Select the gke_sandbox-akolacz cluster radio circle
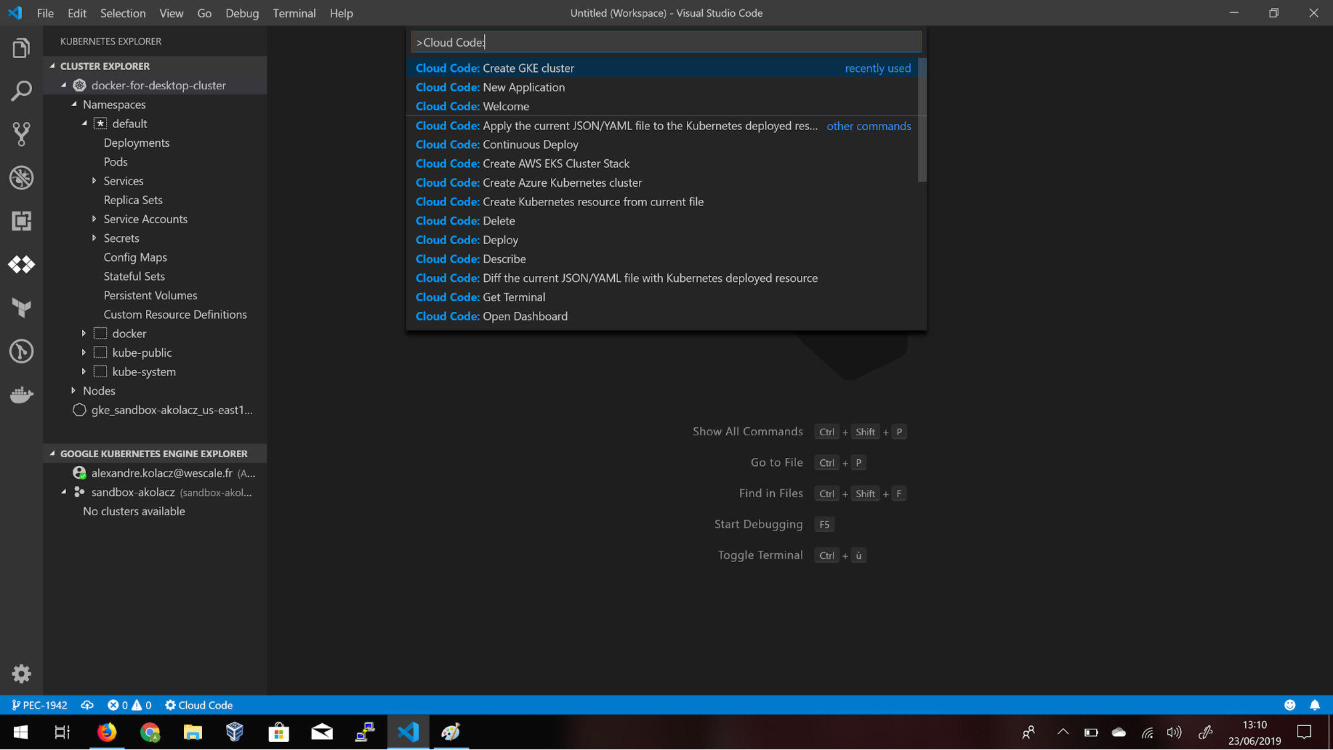 pos(79,410)
